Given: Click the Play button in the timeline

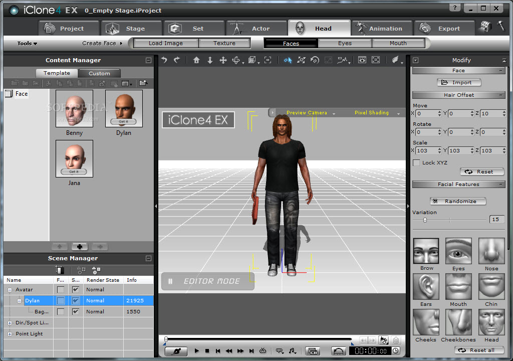Looking at the screenshot, I should point(196,351).
